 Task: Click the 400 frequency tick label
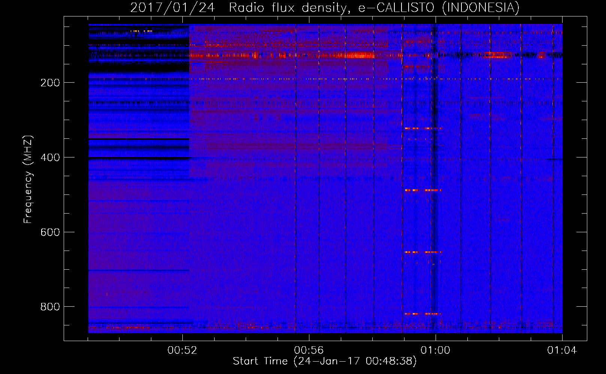(x=50, y=157)
